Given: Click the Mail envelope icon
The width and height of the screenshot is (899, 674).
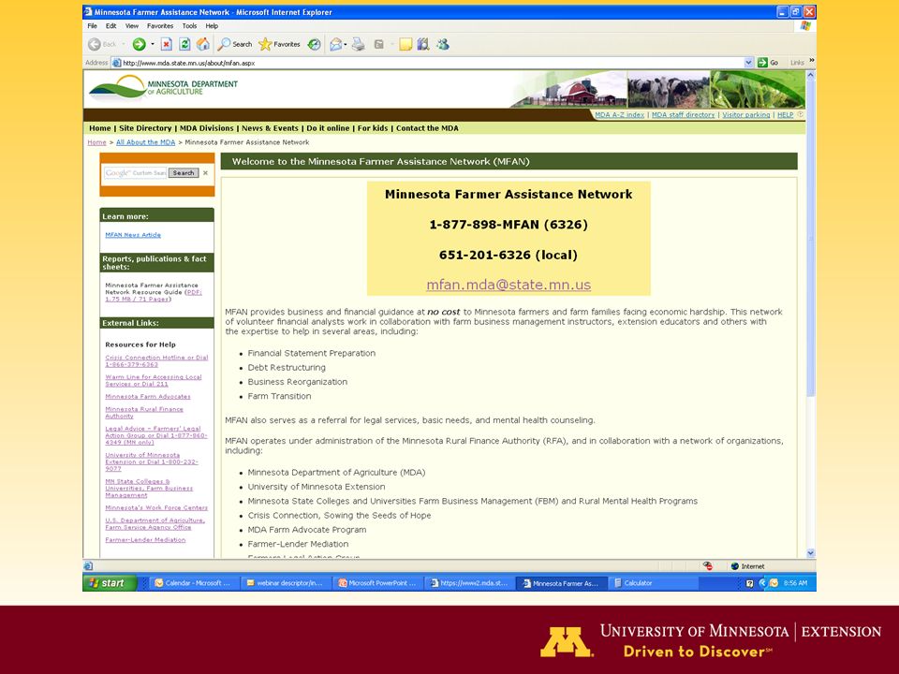Looking at the screenshot, I should 336,44.
